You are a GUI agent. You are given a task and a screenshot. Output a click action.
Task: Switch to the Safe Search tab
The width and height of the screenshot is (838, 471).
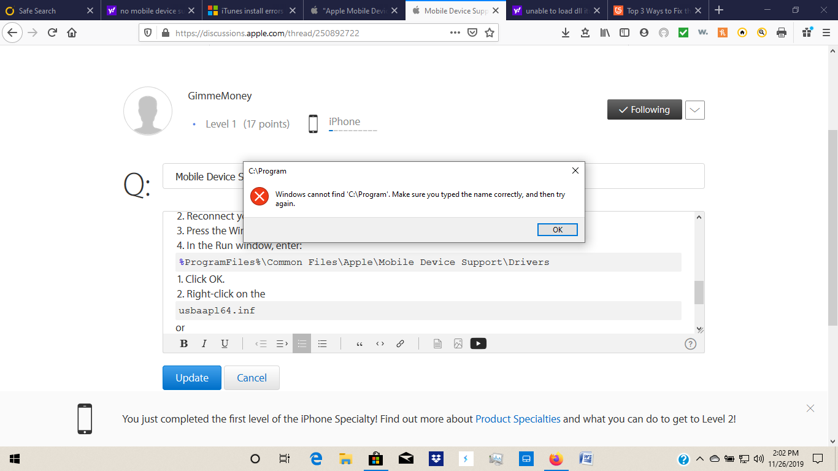[50, 10]
